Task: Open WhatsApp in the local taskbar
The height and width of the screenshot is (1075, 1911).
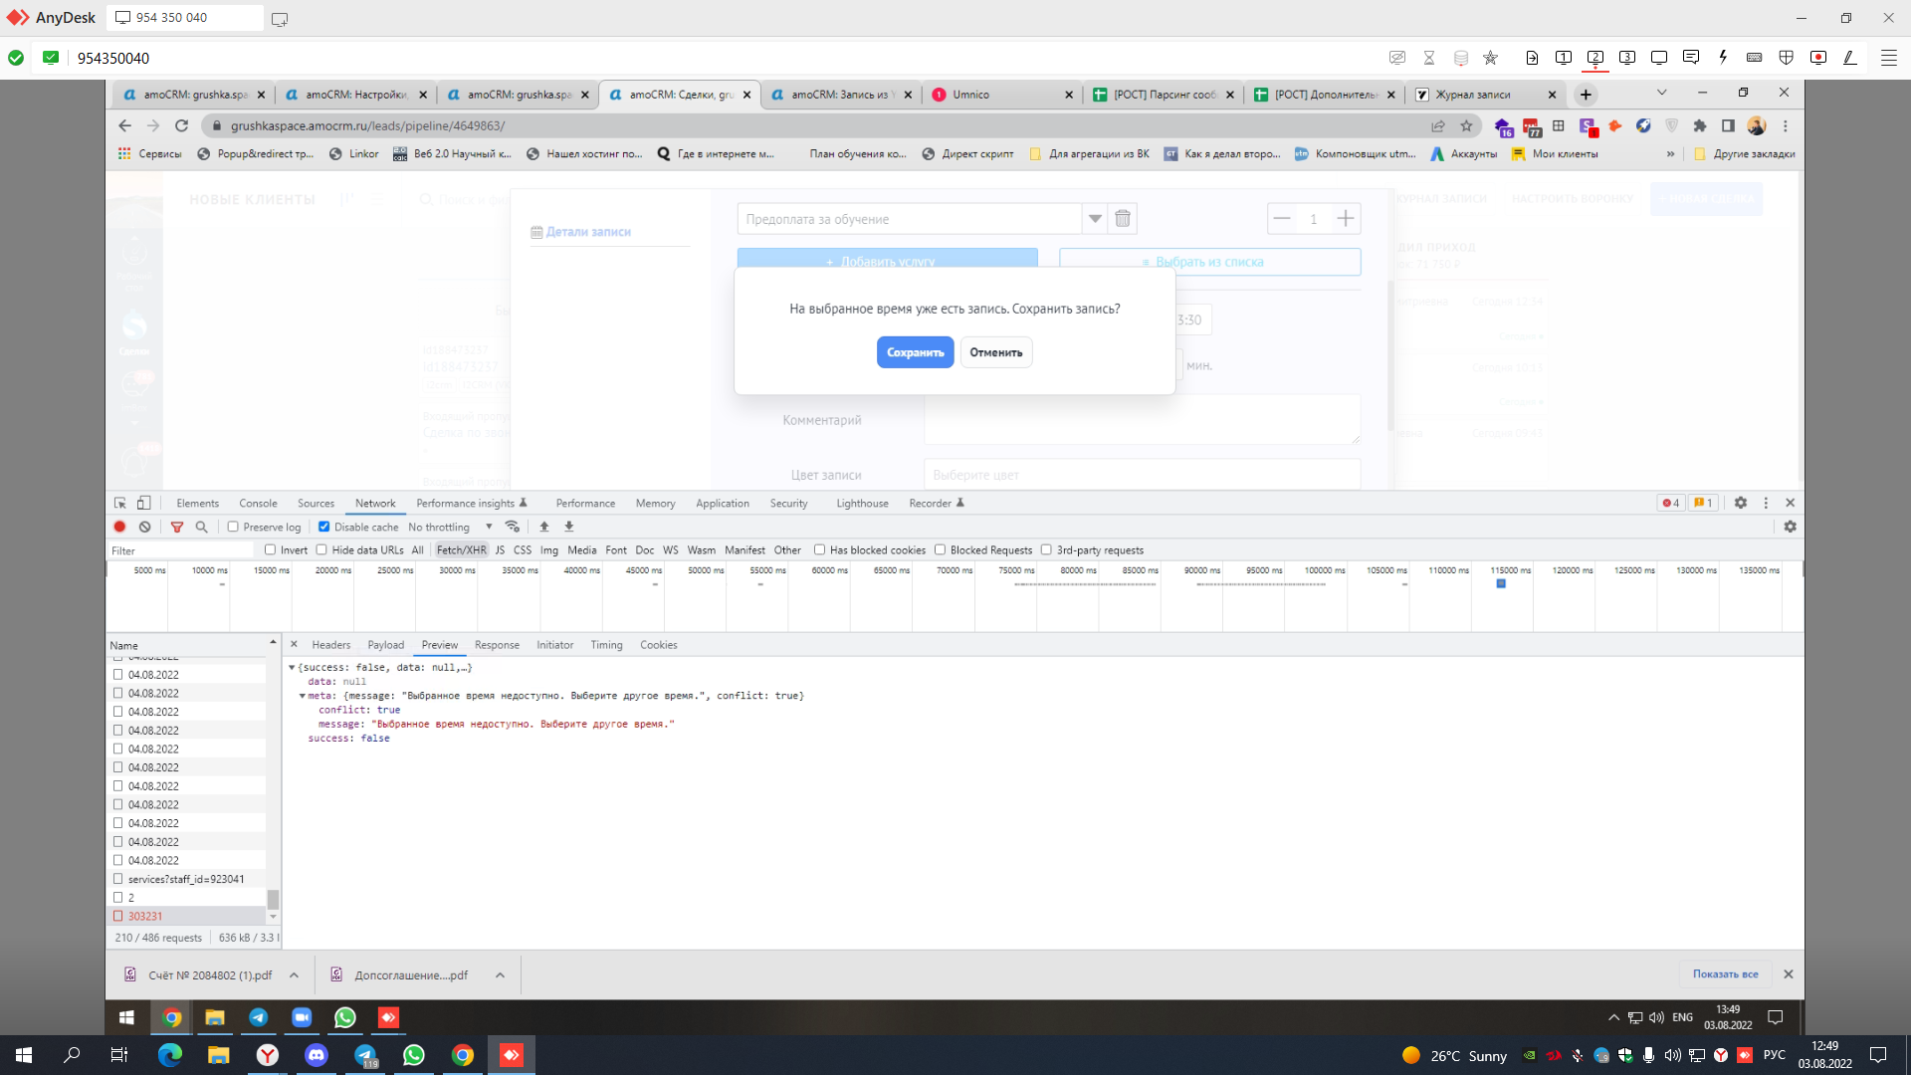Action: (x=414, y=1055)
